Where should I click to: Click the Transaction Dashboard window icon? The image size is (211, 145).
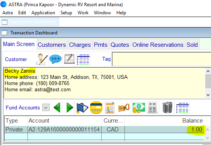click(4, 33)
